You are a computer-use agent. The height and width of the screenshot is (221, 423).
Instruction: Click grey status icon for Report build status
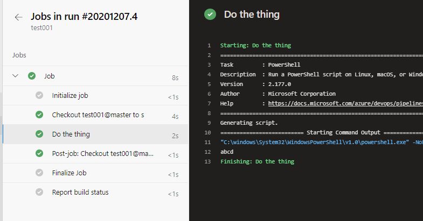coord(39,193)
